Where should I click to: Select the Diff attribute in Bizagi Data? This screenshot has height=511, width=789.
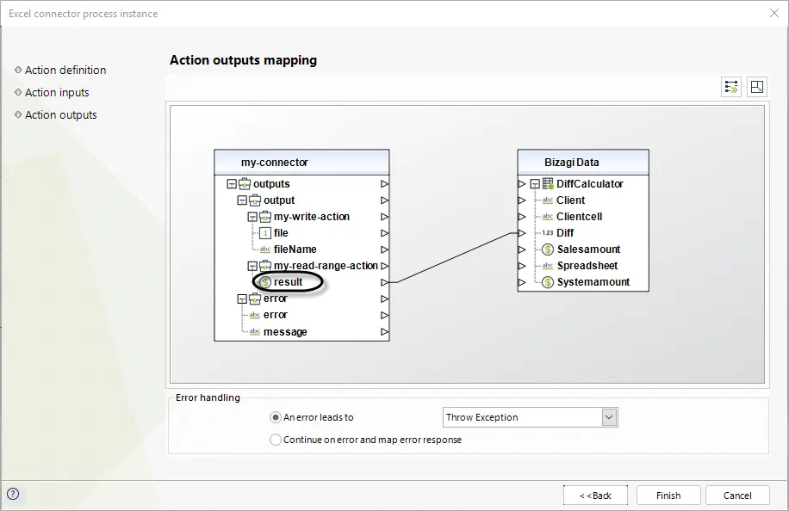pos(565,233)
